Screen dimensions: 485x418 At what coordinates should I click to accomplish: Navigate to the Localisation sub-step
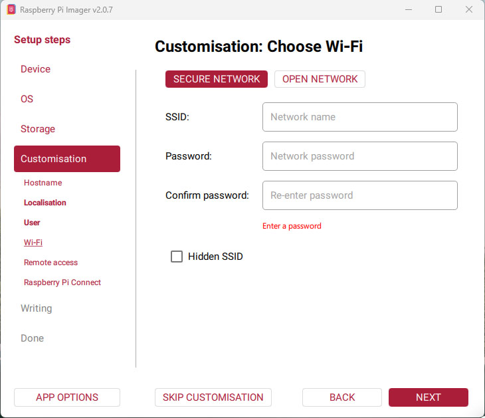[45, 203]
